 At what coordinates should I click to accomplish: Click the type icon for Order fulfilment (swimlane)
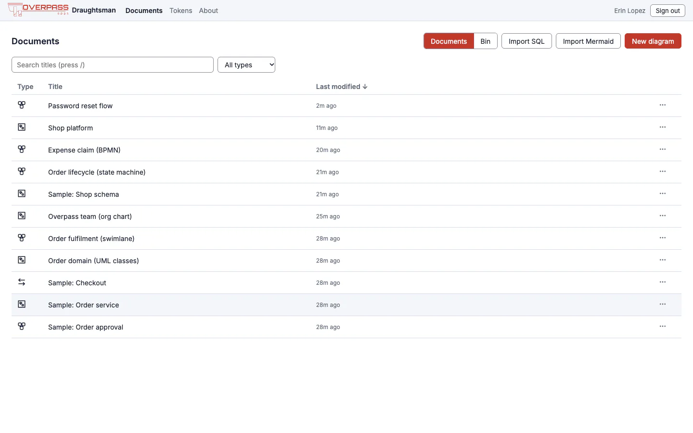coord(22,238)
